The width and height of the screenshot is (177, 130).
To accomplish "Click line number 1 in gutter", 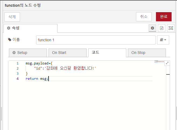I will point(18,63).
